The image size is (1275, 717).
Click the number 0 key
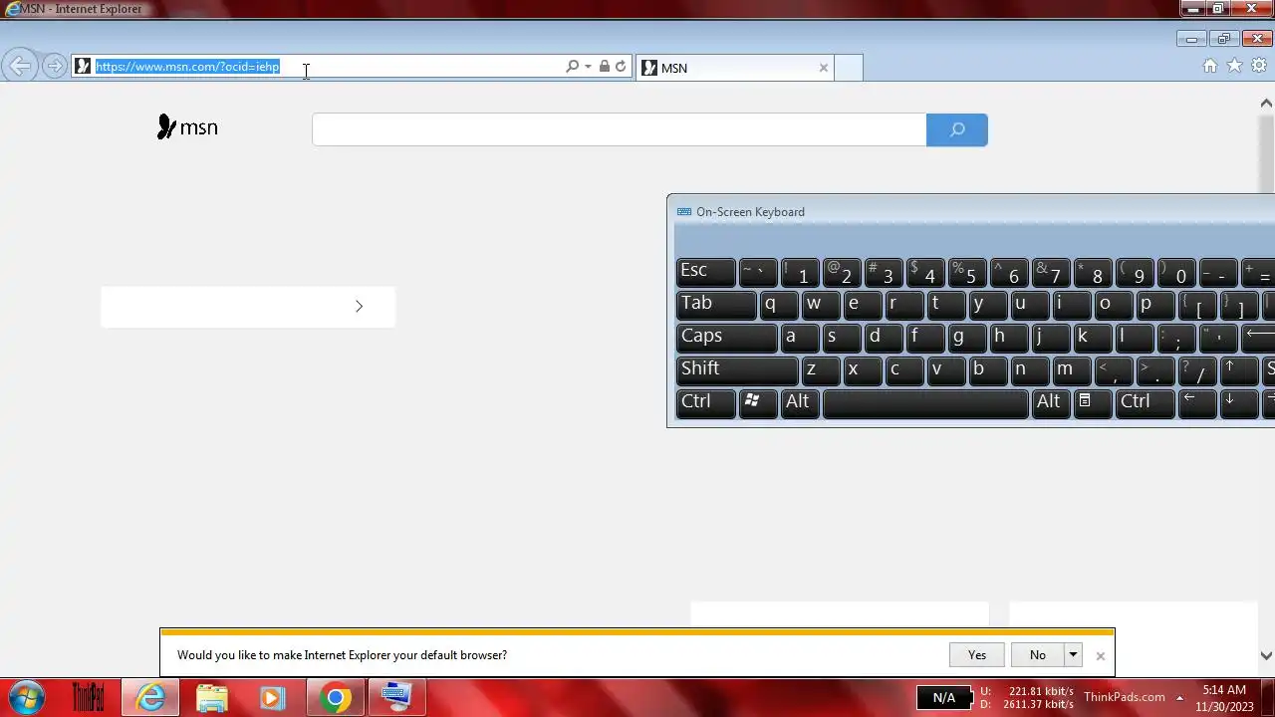[x=1176, y=272]
